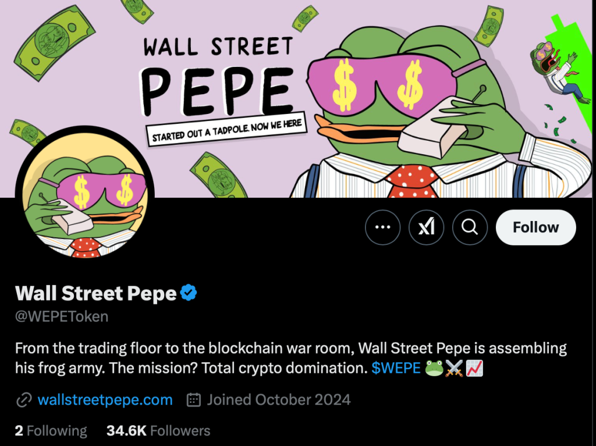Click the @WEPEToken handle
The image size is (596, 446).
62,317
